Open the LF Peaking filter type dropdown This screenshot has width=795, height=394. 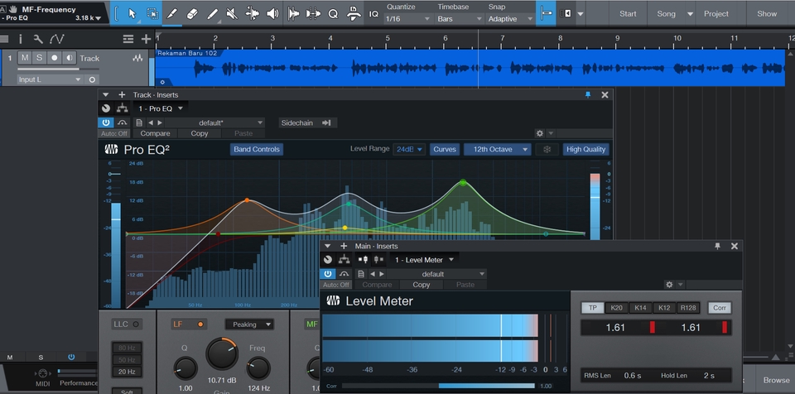pyautogui.click(x=249, y=324)
